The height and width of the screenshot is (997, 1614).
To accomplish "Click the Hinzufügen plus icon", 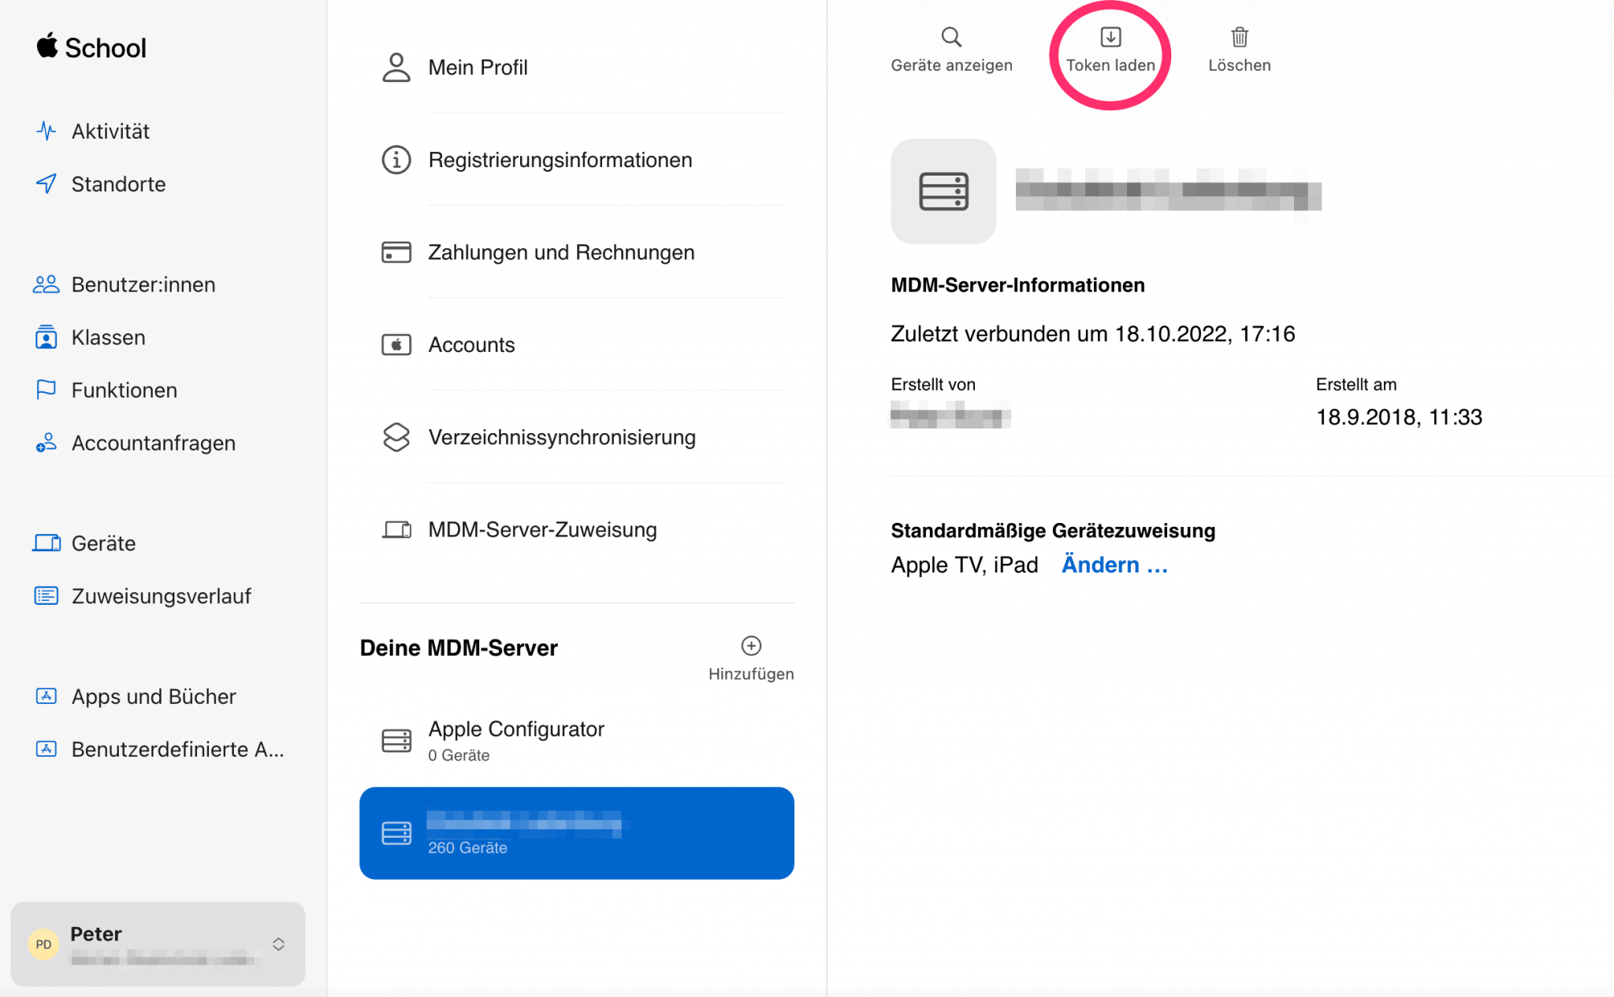I will (751, 646).
